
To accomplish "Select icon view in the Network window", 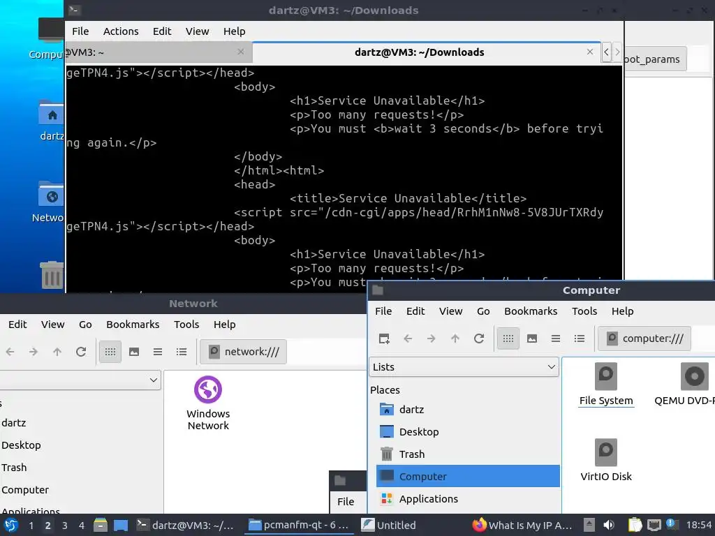I will 110,352.
